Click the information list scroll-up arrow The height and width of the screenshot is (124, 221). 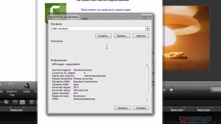(x=147, y=64)
